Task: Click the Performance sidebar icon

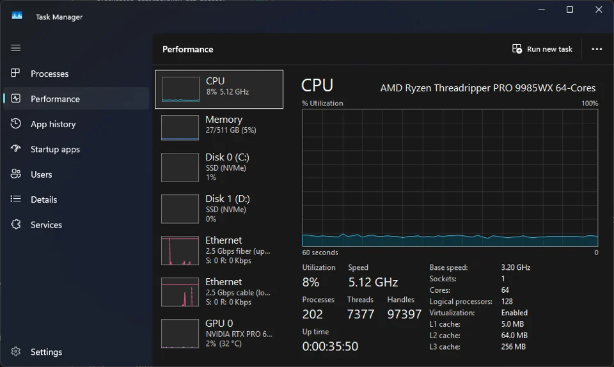Action: click(x=15, y=98)
